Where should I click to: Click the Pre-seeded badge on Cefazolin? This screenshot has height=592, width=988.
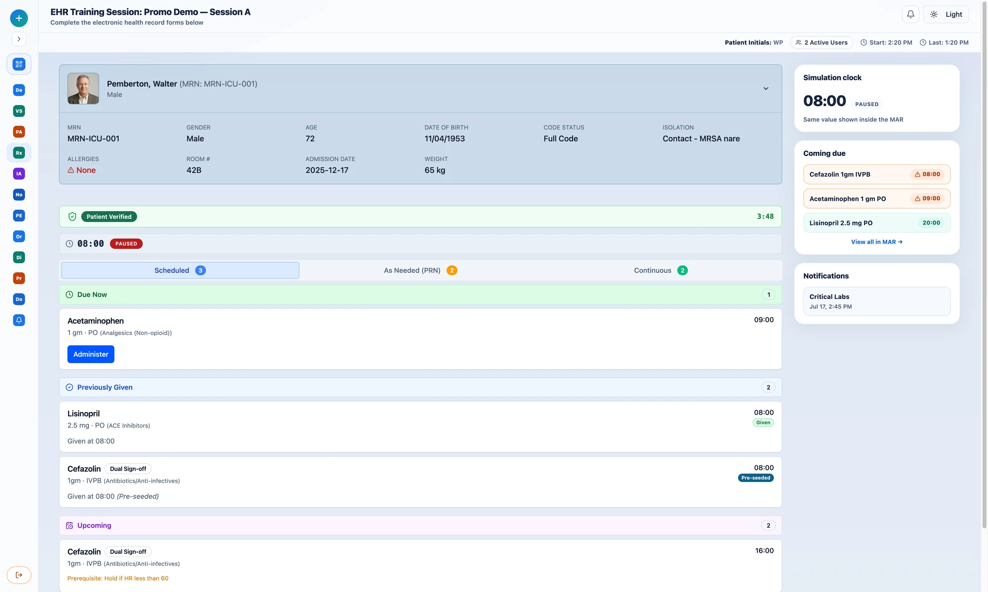click(x=756, y=478)
